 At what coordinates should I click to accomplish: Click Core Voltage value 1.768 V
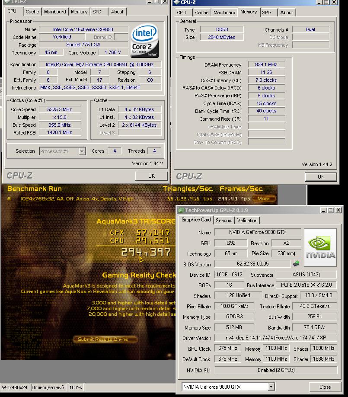pyautogui.click(x=113, y=52)
